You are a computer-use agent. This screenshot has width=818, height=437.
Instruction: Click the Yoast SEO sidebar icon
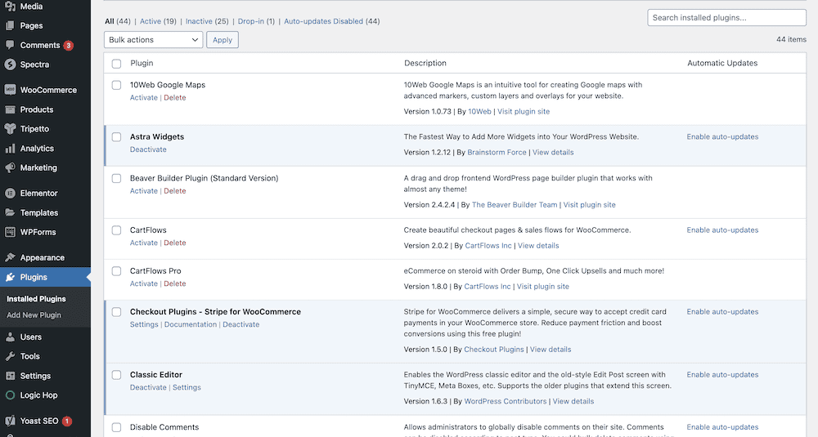(10, 421)
